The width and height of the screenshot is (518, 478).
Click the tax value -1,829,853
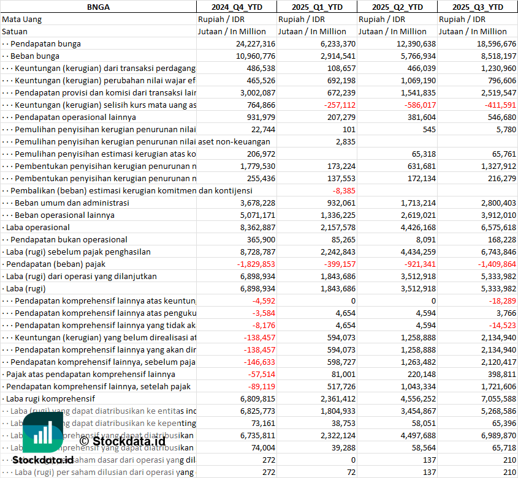point(256,264)
